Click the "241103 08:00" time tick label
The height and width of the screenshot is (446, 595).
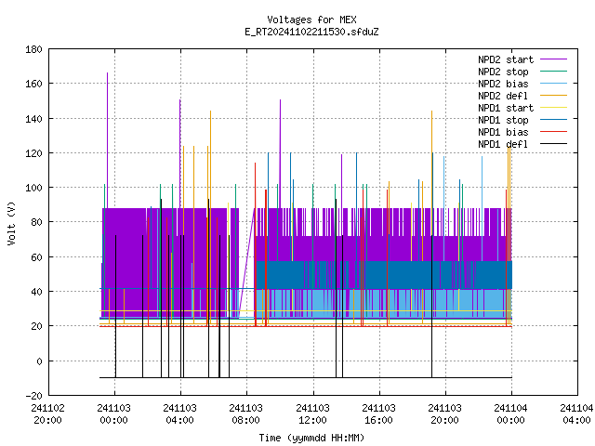pos(245,414)
